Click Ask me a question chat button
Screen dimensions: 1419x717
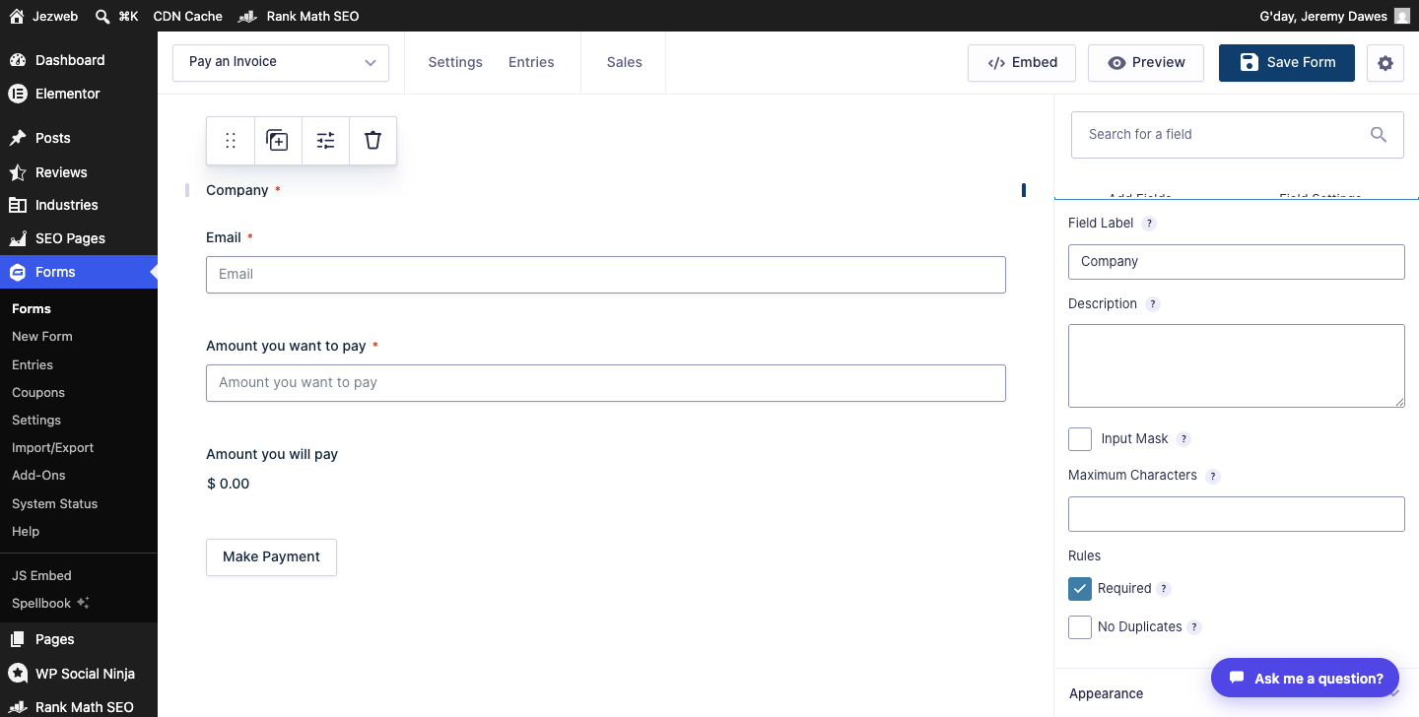(1305, 678)
